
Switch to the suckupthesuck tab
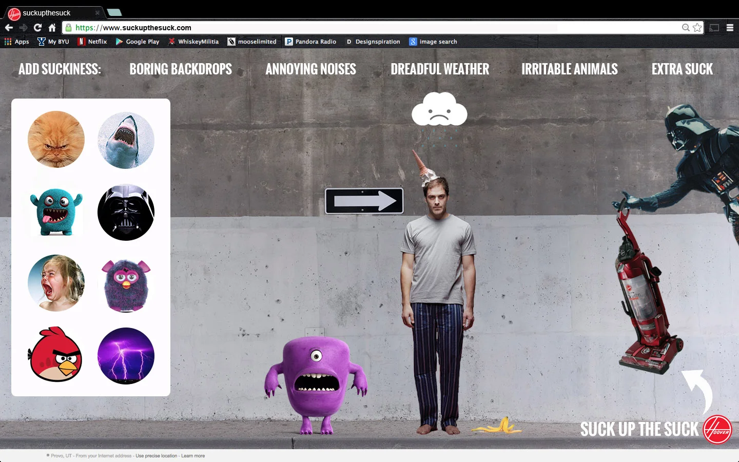pos(53,13)
